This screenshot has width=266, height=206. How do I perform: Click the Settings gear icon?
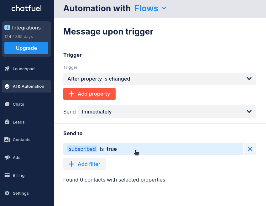pyautogui.click(x=7, y=193)
